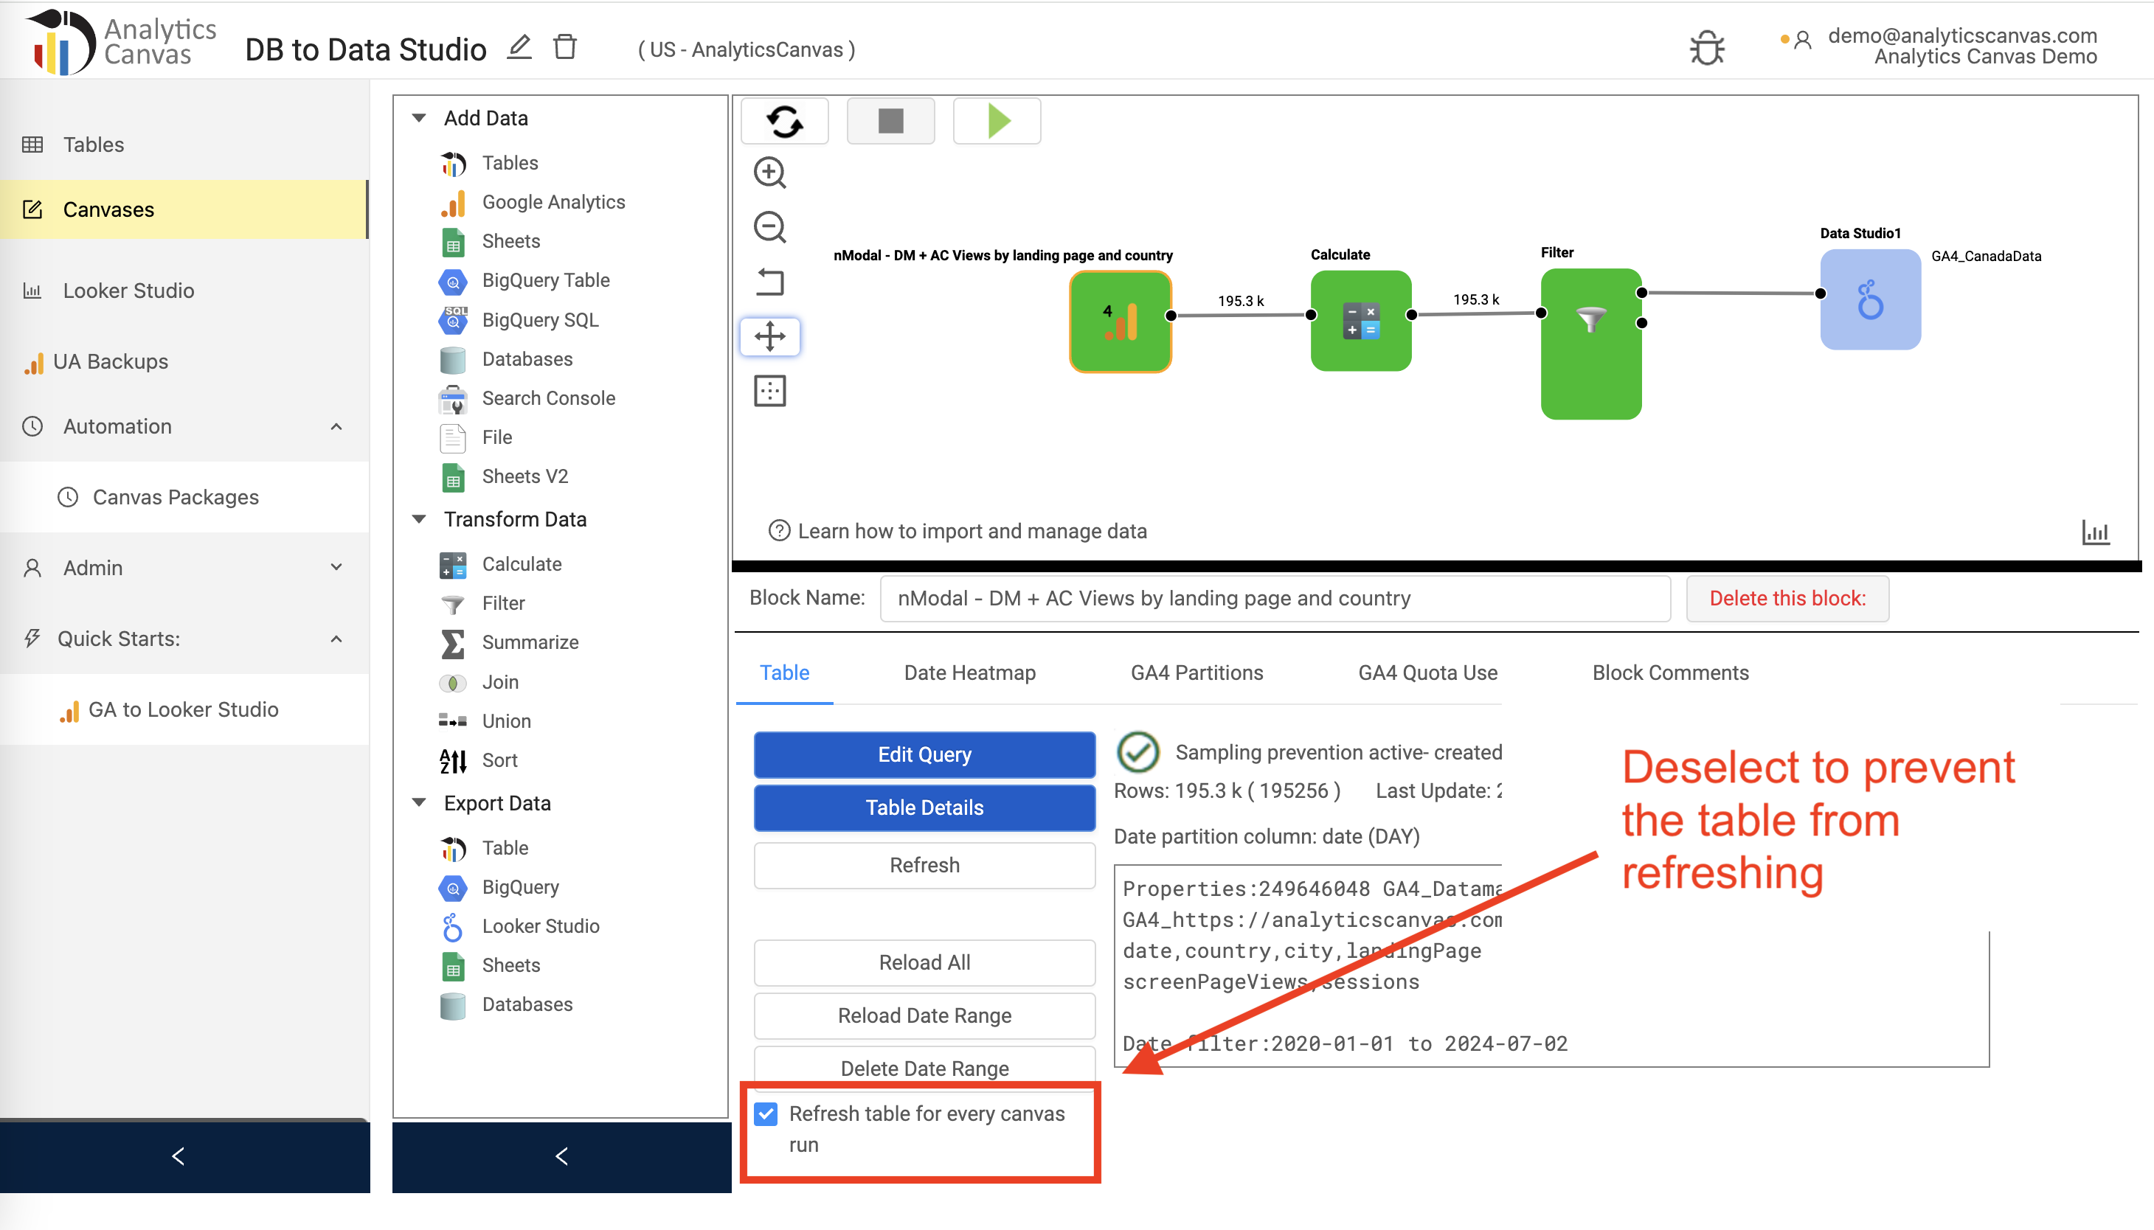Image resolution: width=2154 pixels, height=1230 pixels.
Task: Select the Calculate block on canvas
Action: click(x=1360, y=321)
